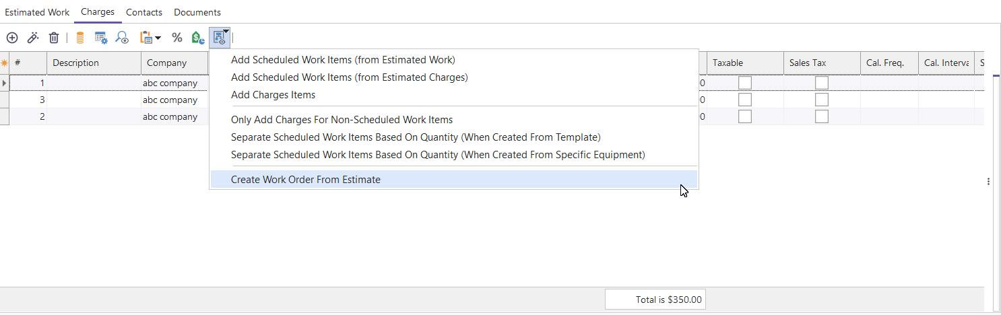
Task: Enable Taxable checkbox in row number 2
Action: coord(745,116)
